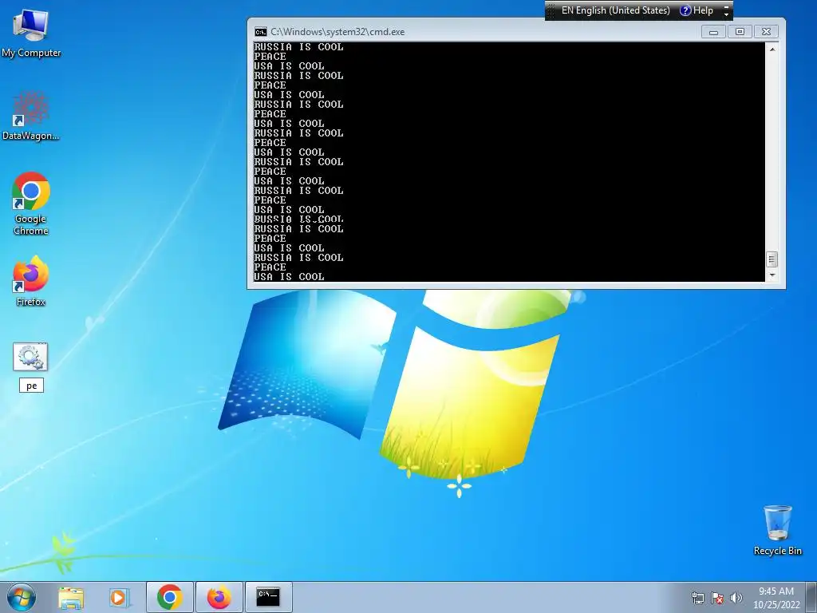Select the Recycle Bin icon
This screenshot has height=613, width=817.
click(x=777, y=530)
